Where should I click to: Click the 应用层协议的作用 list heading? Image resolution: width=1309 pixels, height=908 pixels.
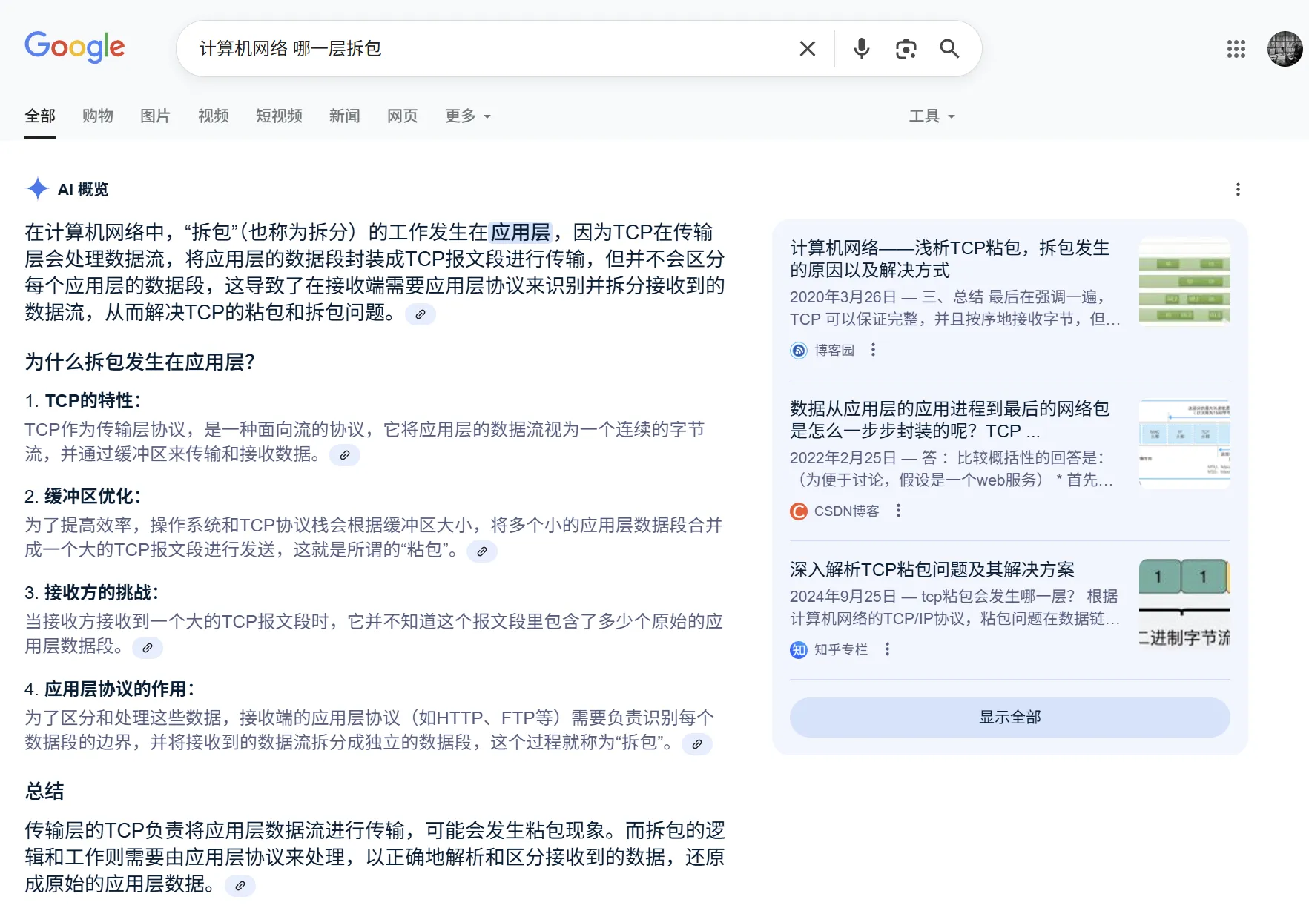point(119,689)
